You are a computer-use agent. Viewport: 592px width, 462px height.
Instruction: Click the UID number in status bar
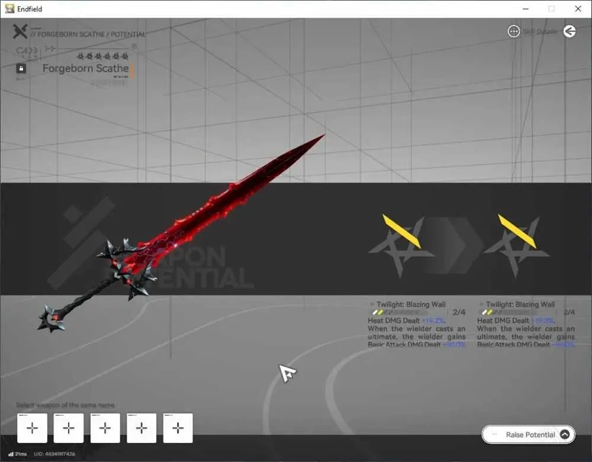[54, 454]
